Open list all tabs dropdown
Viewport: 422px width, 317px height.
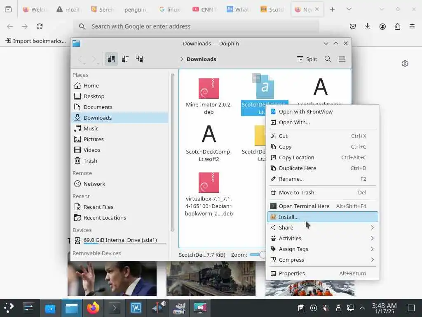349,9
